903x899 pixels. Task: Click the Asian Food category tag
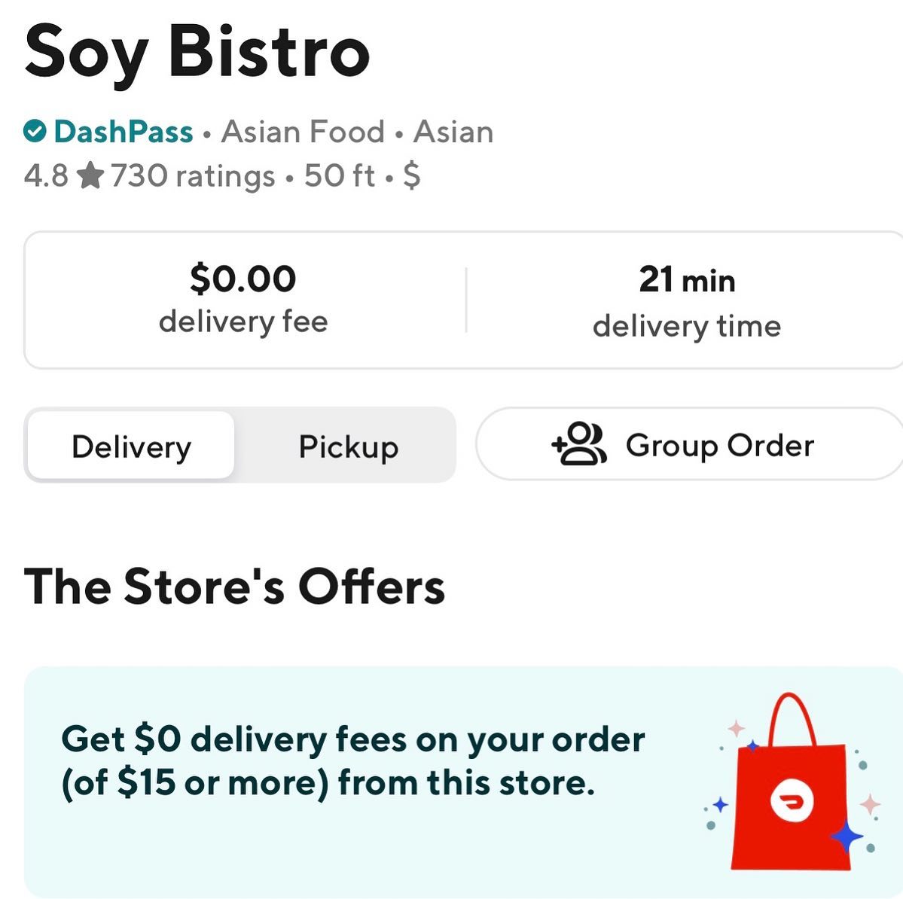[303, 132]
